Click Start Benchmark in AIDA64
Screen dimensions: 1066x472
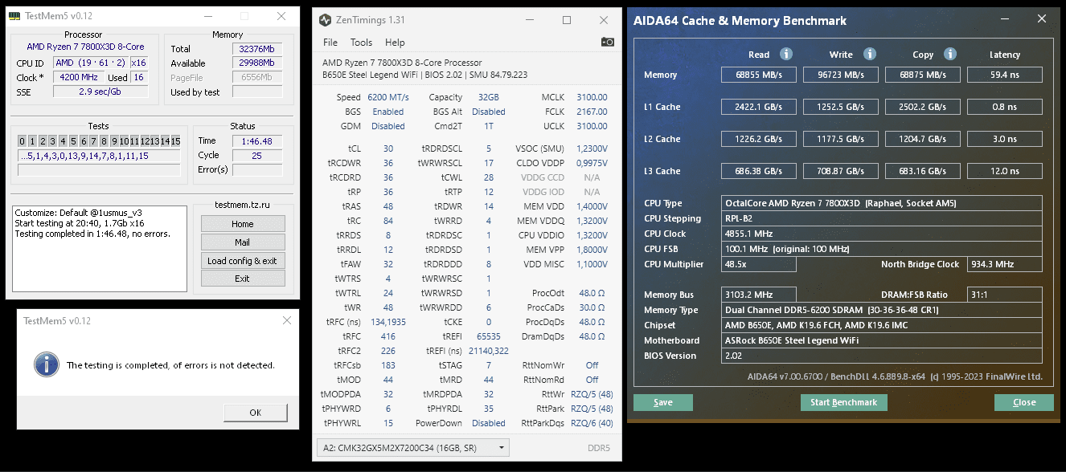[844, 402]
